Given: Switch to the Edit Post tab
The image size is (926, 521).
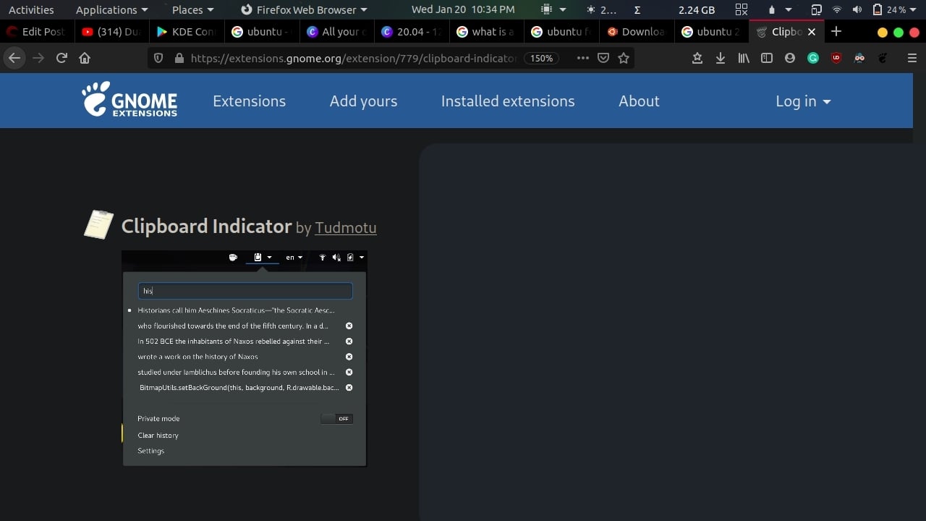Looking at the screenshot, I should pyautogui.click(x=36, y=32).
